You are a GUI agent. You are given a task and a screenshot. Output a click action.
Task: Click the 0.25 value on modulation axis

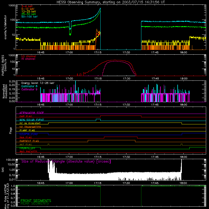(12, 82)
